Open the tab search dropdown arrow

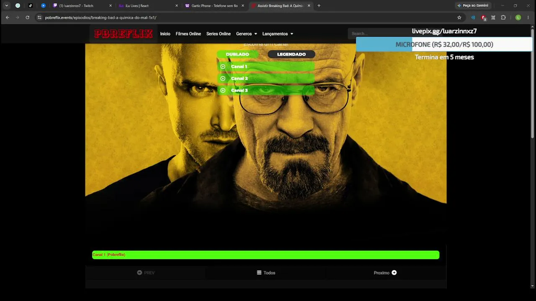[7, 6]
